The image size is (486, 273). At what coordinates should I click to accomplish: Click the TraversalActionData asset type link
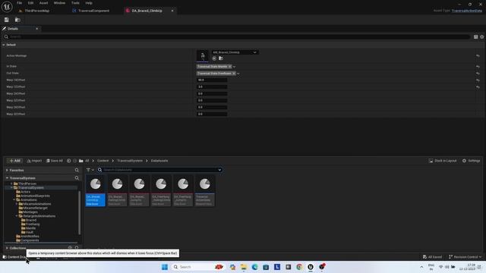[467, 11]
